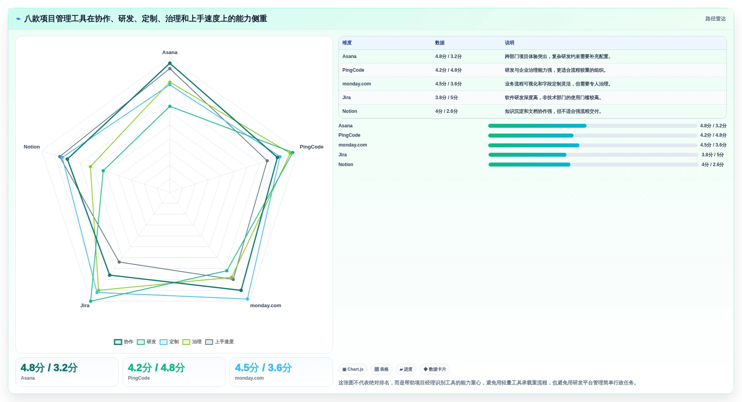Click the Jira progress bar

coord(593,155)
